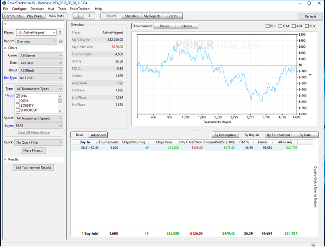Select the Tournament graph tab
The image size is (325, 250).
coord(143,26)
